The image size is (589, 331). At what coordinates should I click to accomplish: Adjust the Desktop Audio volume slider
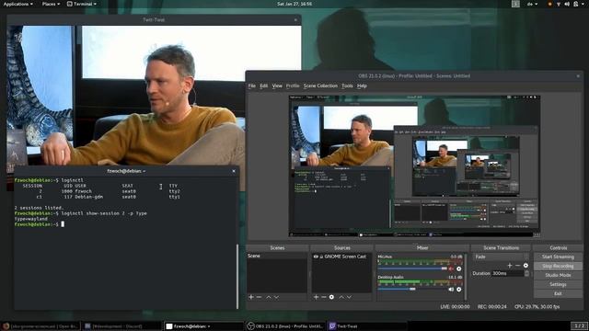click(412, 290)
